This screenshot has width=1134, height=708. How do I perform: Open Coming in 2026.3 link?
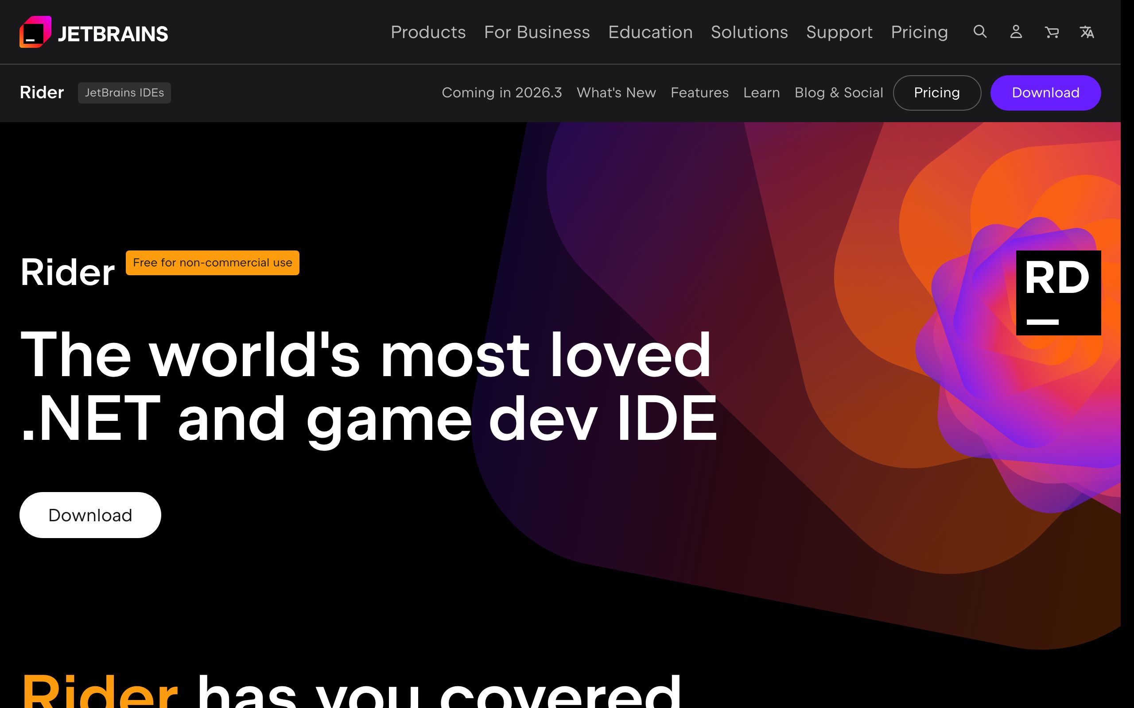tap(502, 93)
